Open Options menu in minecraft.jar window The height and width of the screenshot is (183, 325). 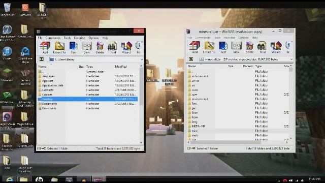click(x=243, y=38)
